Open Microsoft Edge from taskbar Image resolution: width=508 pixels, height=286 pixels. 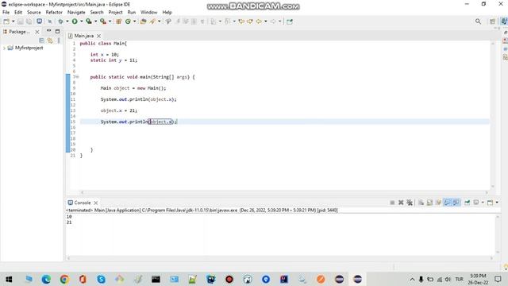(46, 279)
